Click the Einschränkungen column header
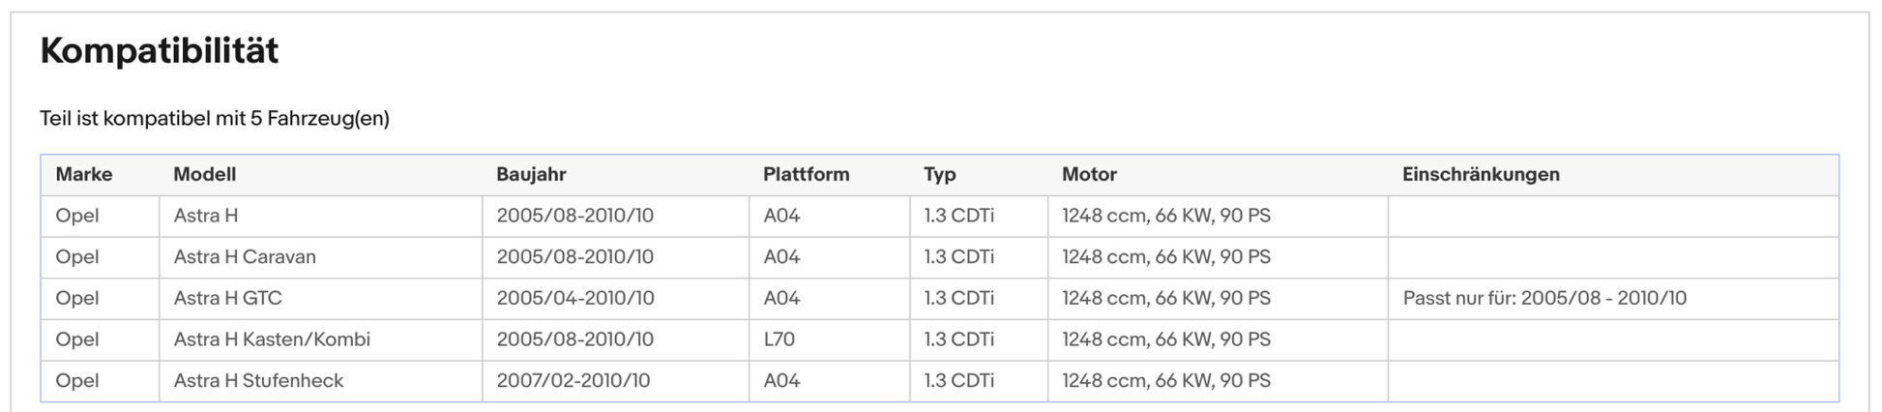Viewport: 1882px width, 412px height. pos(1481,174)
